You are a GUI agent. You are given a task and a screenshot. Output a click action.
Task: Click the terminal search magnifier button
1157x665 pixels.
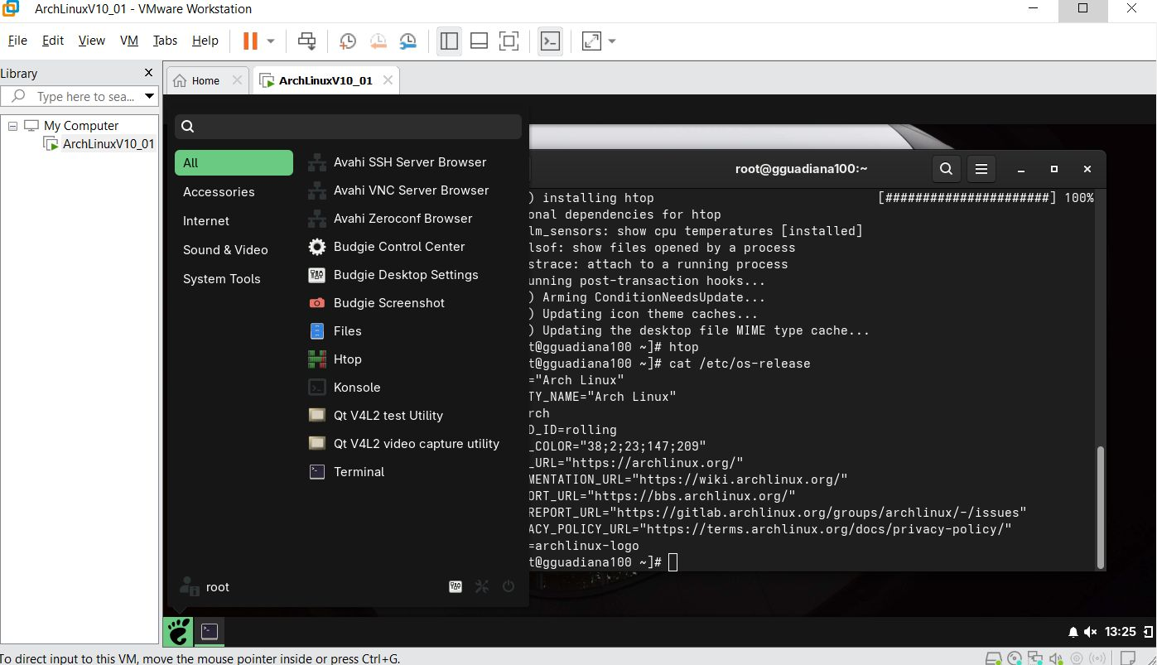[x=946, y=169]
